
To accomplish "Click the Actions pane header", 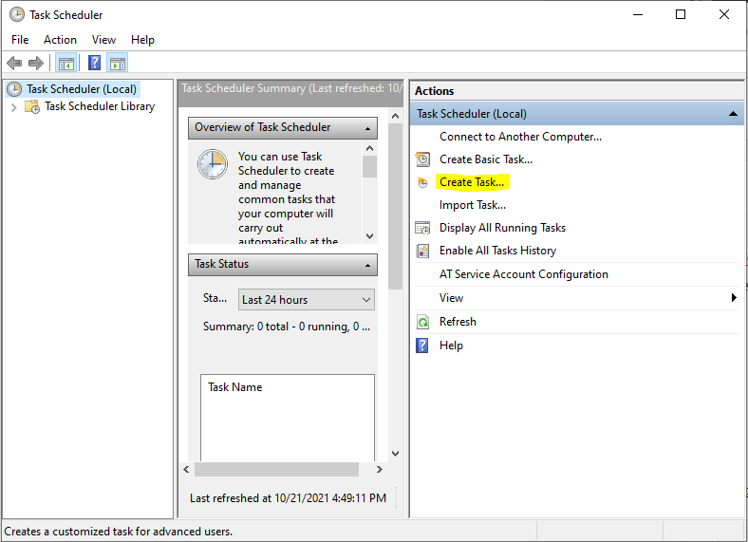I will tap(576, 91).
